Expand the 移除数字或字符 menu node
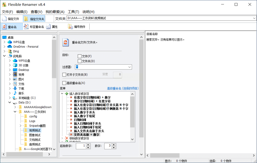Image resolution: width=257 pixels, height=163 pixels. tap(62, 138)
